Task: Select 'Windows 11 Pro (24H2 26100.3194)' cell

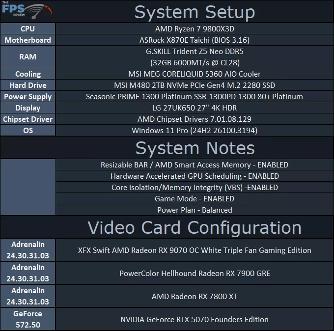Action: click(x=195, y=130)
